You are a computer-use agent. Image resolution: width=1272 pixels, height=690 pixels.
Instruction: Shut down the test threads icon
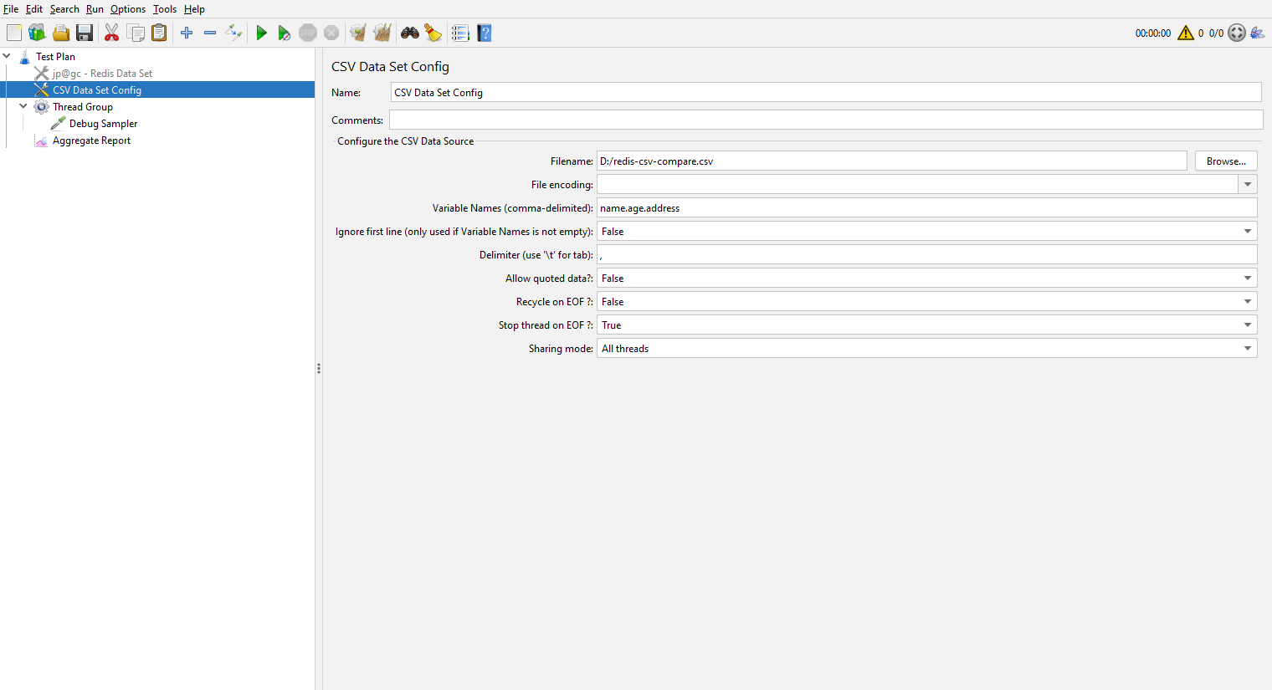tap(331, 33)
